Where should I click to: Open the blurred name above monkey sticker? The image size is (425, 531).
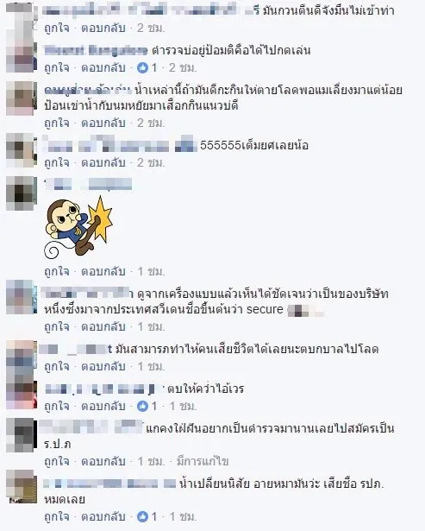(x=88, y=184)
